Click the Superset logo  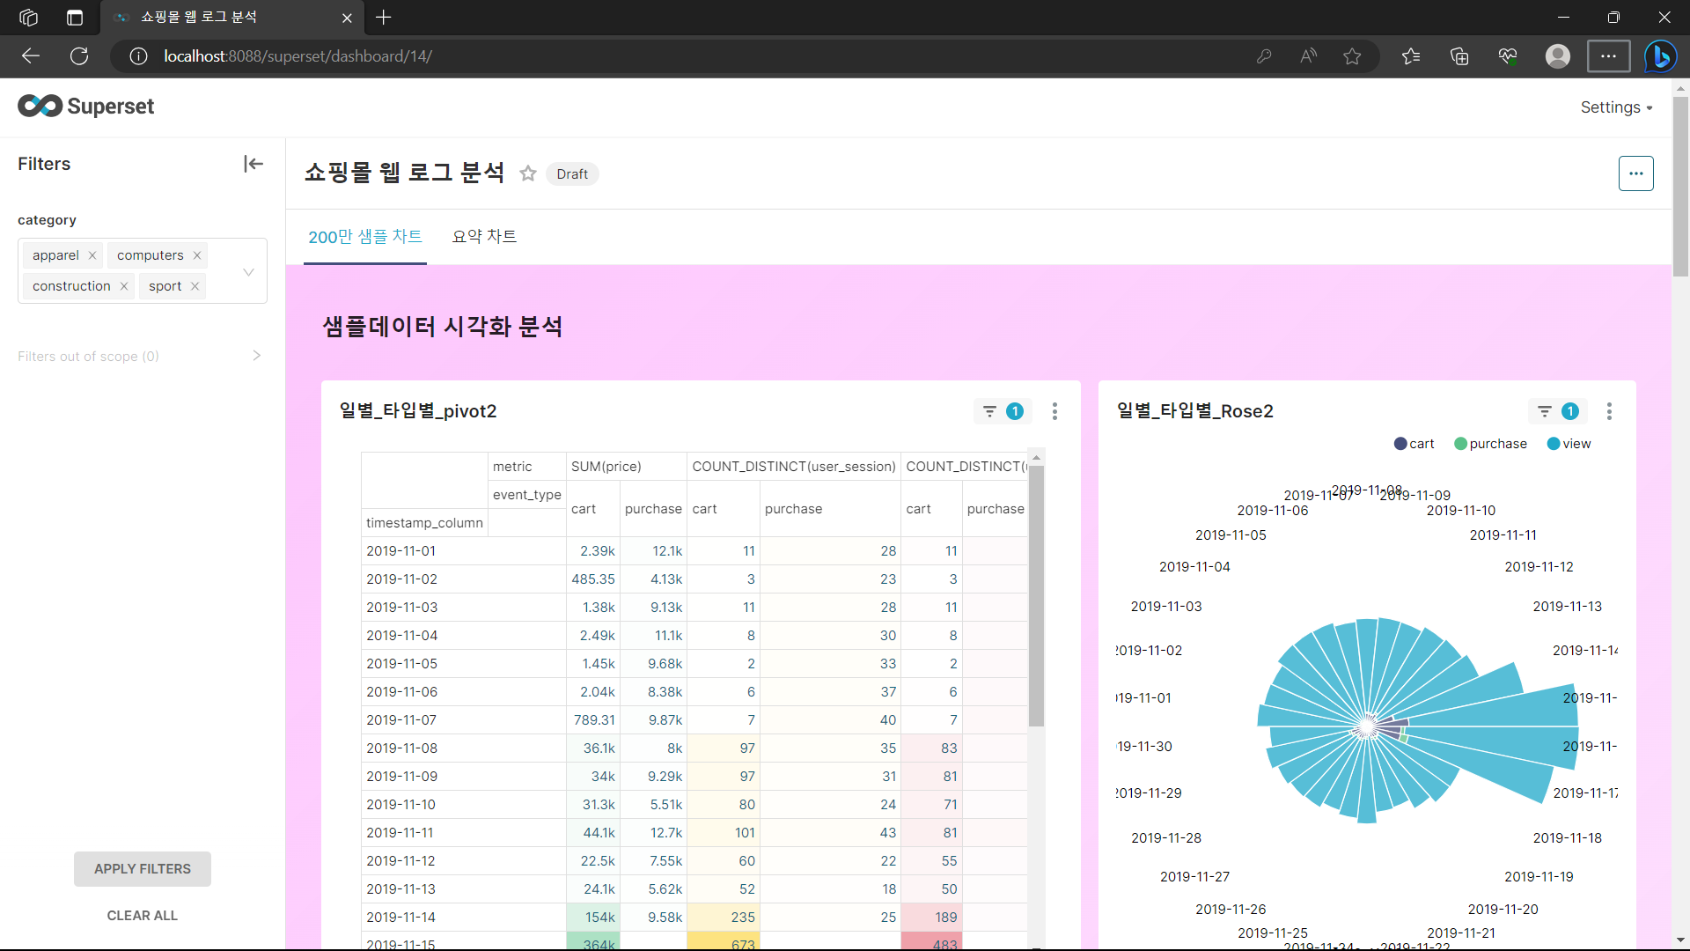86,107
